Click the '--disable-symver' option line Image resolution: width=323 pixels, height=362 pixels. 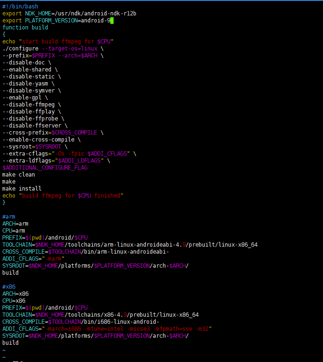click(32, 91)
